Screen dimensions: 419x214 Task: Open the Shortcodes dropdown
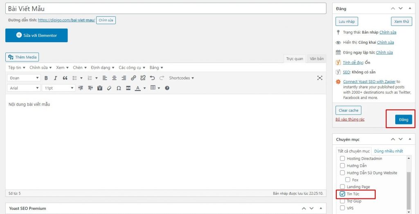click(181, 78)
